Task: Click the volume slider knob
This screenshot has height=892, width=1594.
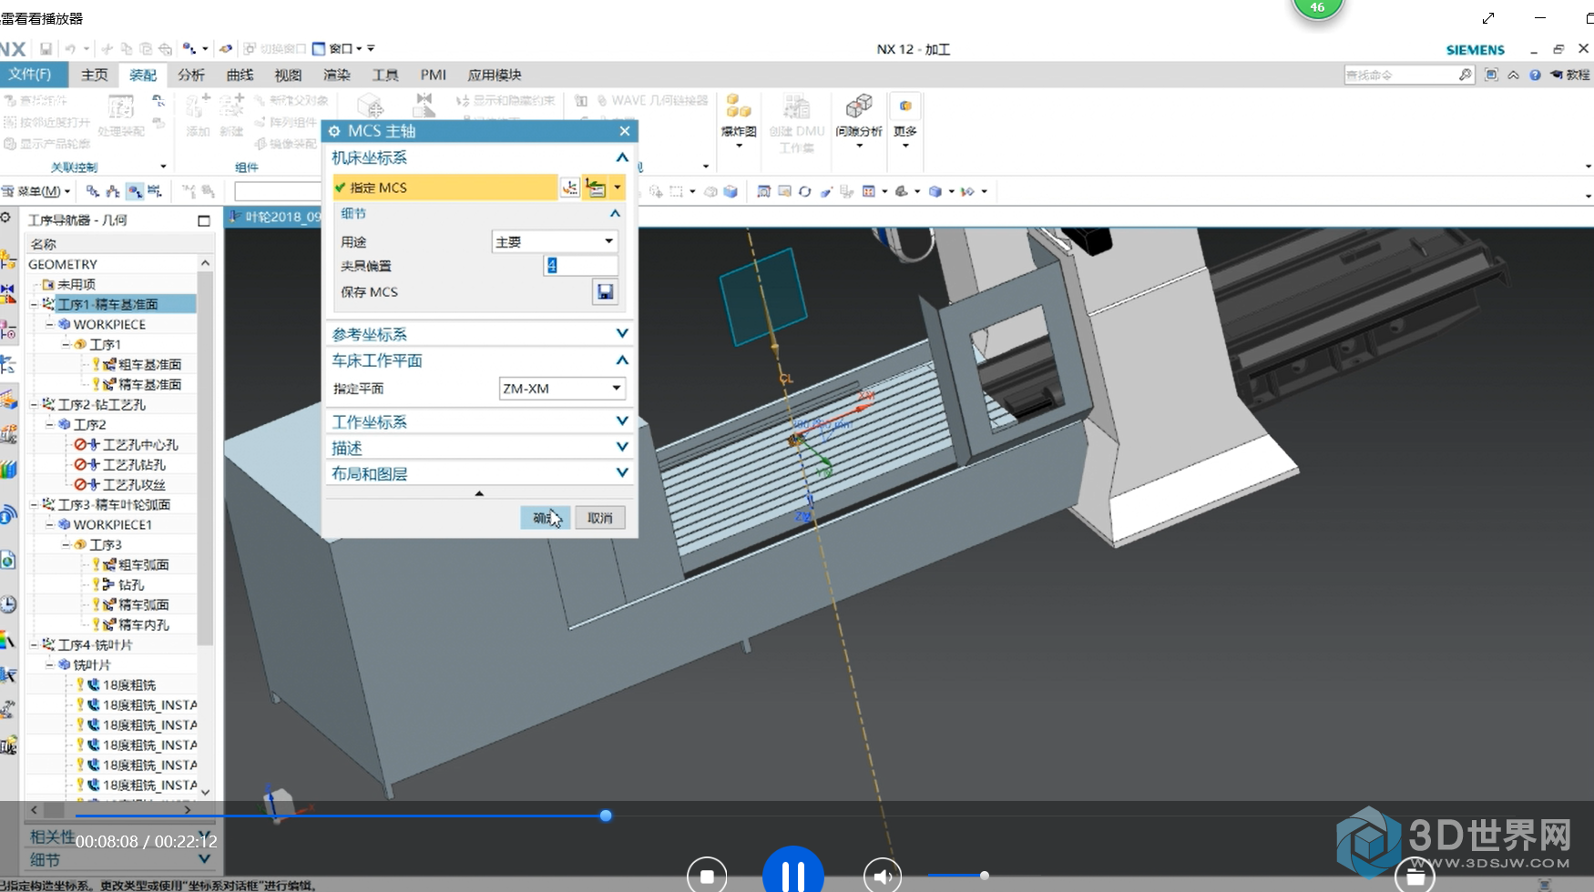Action: 985,875
